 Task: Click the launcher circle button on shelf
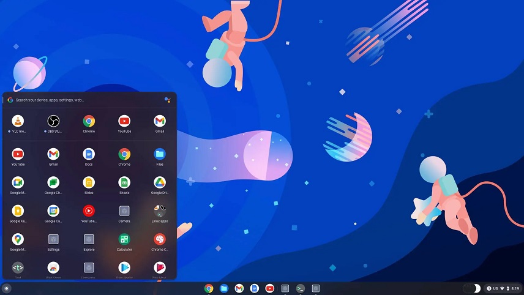click(x=6, y=288)
